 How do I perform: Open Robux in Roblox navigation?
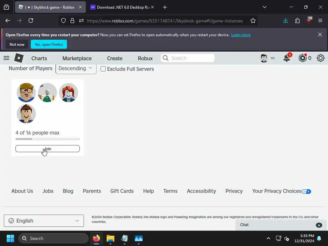coord(145,58)
